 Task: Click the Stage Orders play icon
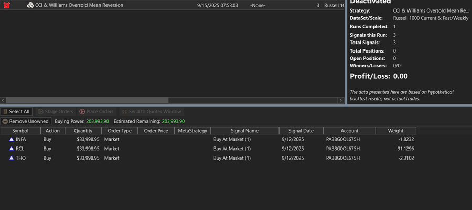coord(41,111)
